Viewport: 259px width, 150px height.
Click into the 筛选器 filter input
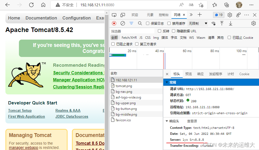[132, 31]
